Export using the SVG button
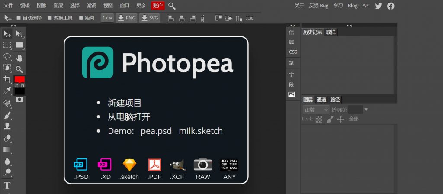The width and height of the screenshot is (443, 194). click(149, 18)
